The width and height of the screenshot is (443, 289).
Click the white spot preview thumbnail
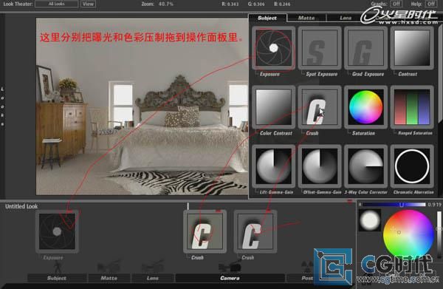pyautogui.click(x=370, y=220)
